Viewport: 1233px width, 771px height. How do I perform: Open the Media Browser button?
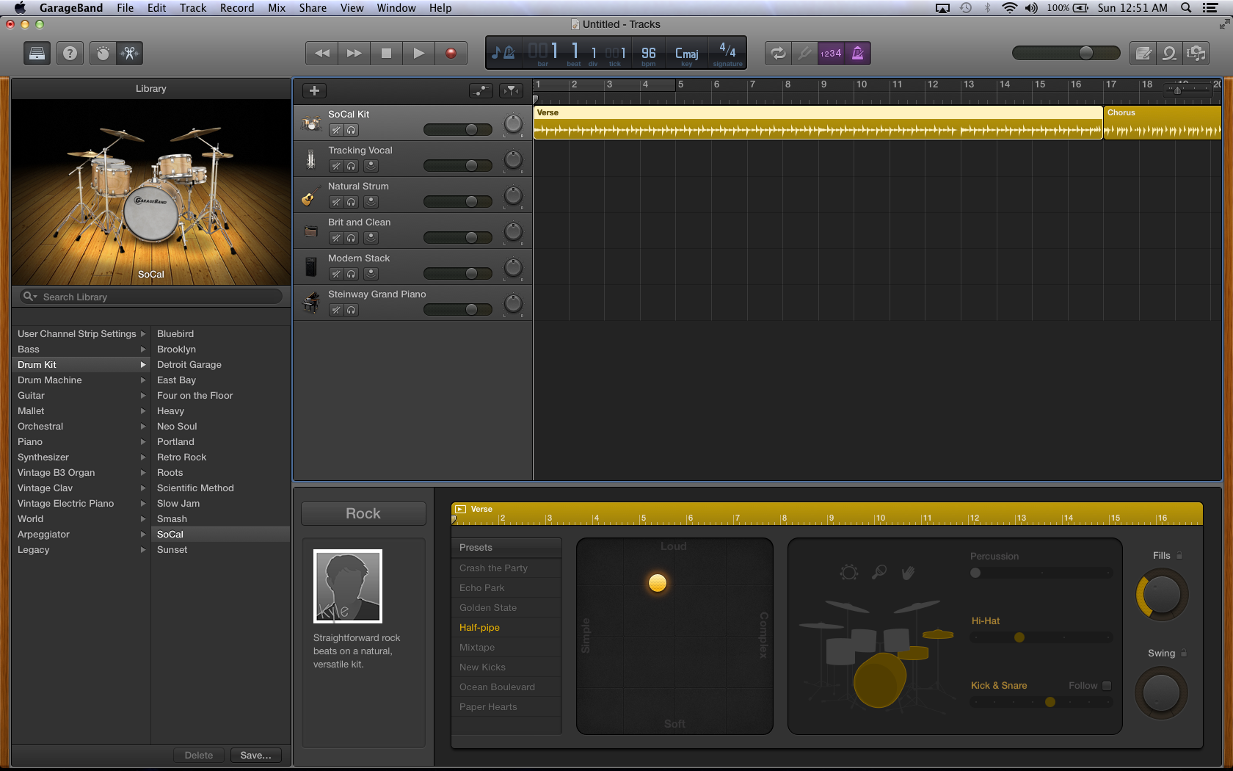1196,53
